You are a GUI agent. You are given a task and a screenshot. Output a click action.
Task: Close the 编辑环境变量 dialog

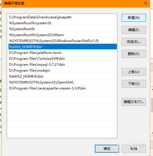(146, 3)
